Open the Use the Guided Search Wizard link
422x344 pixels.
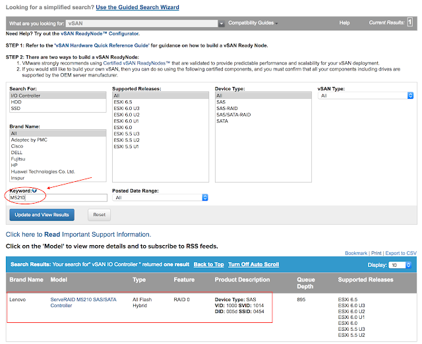pyautogui.click(x=137, y=7)
